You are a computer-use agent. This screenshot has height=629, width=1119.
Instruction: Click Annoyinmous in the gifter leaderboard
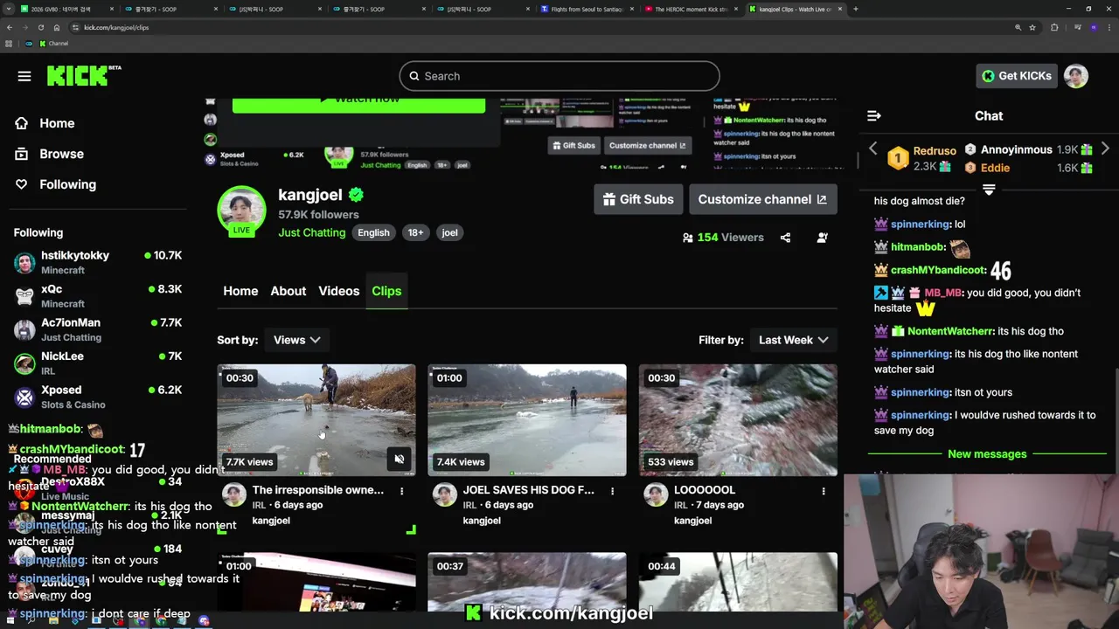pyautogui.click(x=1016, y=149)
